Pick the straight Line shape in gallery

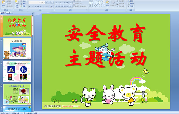[95, 1]
